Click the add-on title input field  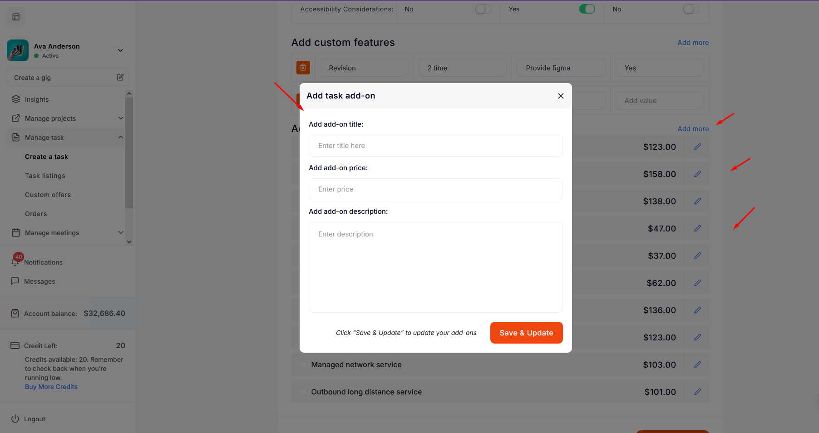(x=435, y=146)
